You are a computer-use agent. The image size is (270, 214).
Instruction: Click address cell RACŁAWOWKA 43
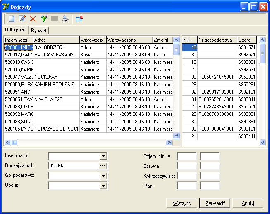click(x=56, y=55)
